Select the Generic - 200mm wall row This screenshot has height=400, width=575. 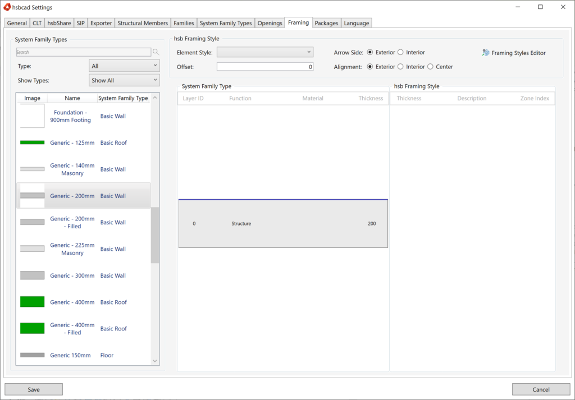pyautogui.click(x=83, y=196)
